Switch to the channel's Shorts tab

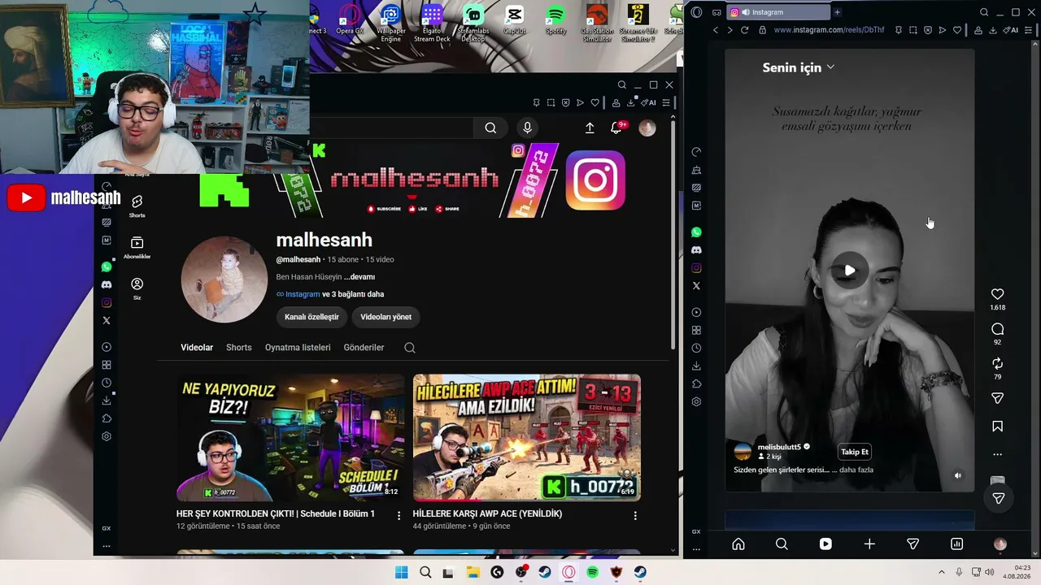pos(238,348)
